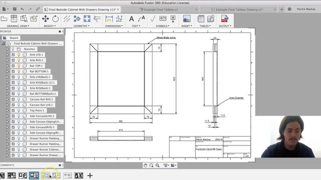This screenshot has width=321, height=180.
Task: Toggle checkbox for Stile RHS:1
Action: 13,60
